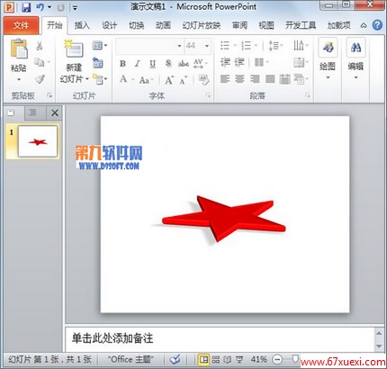
Task: Open the Font dialog launcher
Action: [208, 95]
